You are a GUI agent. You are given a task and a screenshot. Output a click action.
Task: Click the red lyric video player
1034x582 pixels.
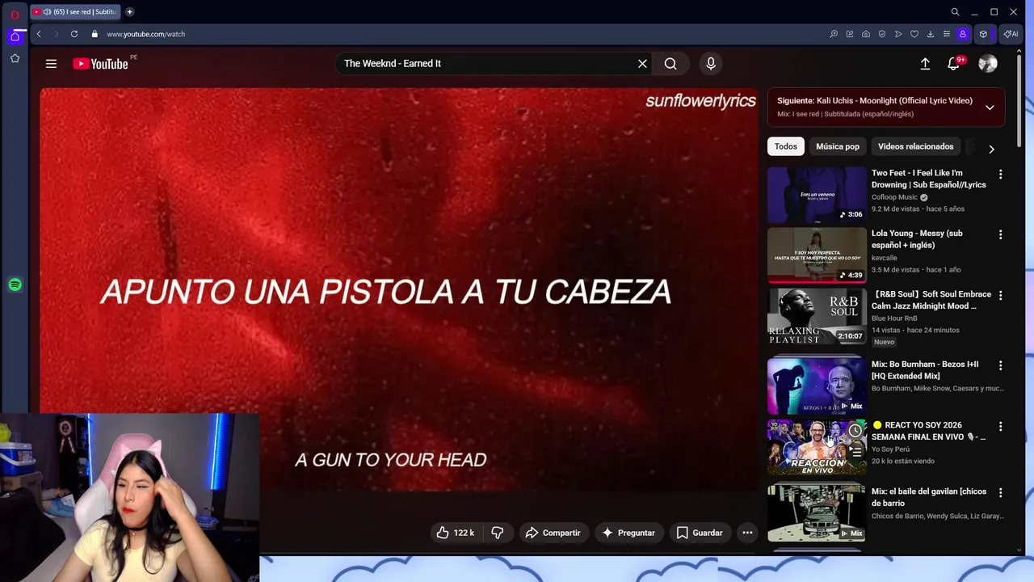[x=399, y=289]
